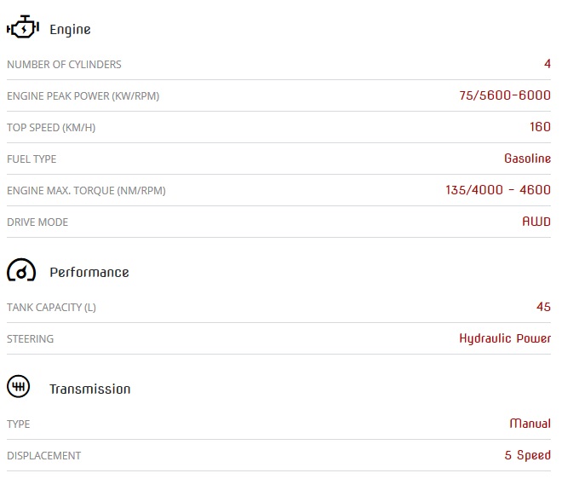Image resolution: width=562 pixels, height=479 pixels.
Task: Click the Displacement label
Action: click(x=43, y=456)
